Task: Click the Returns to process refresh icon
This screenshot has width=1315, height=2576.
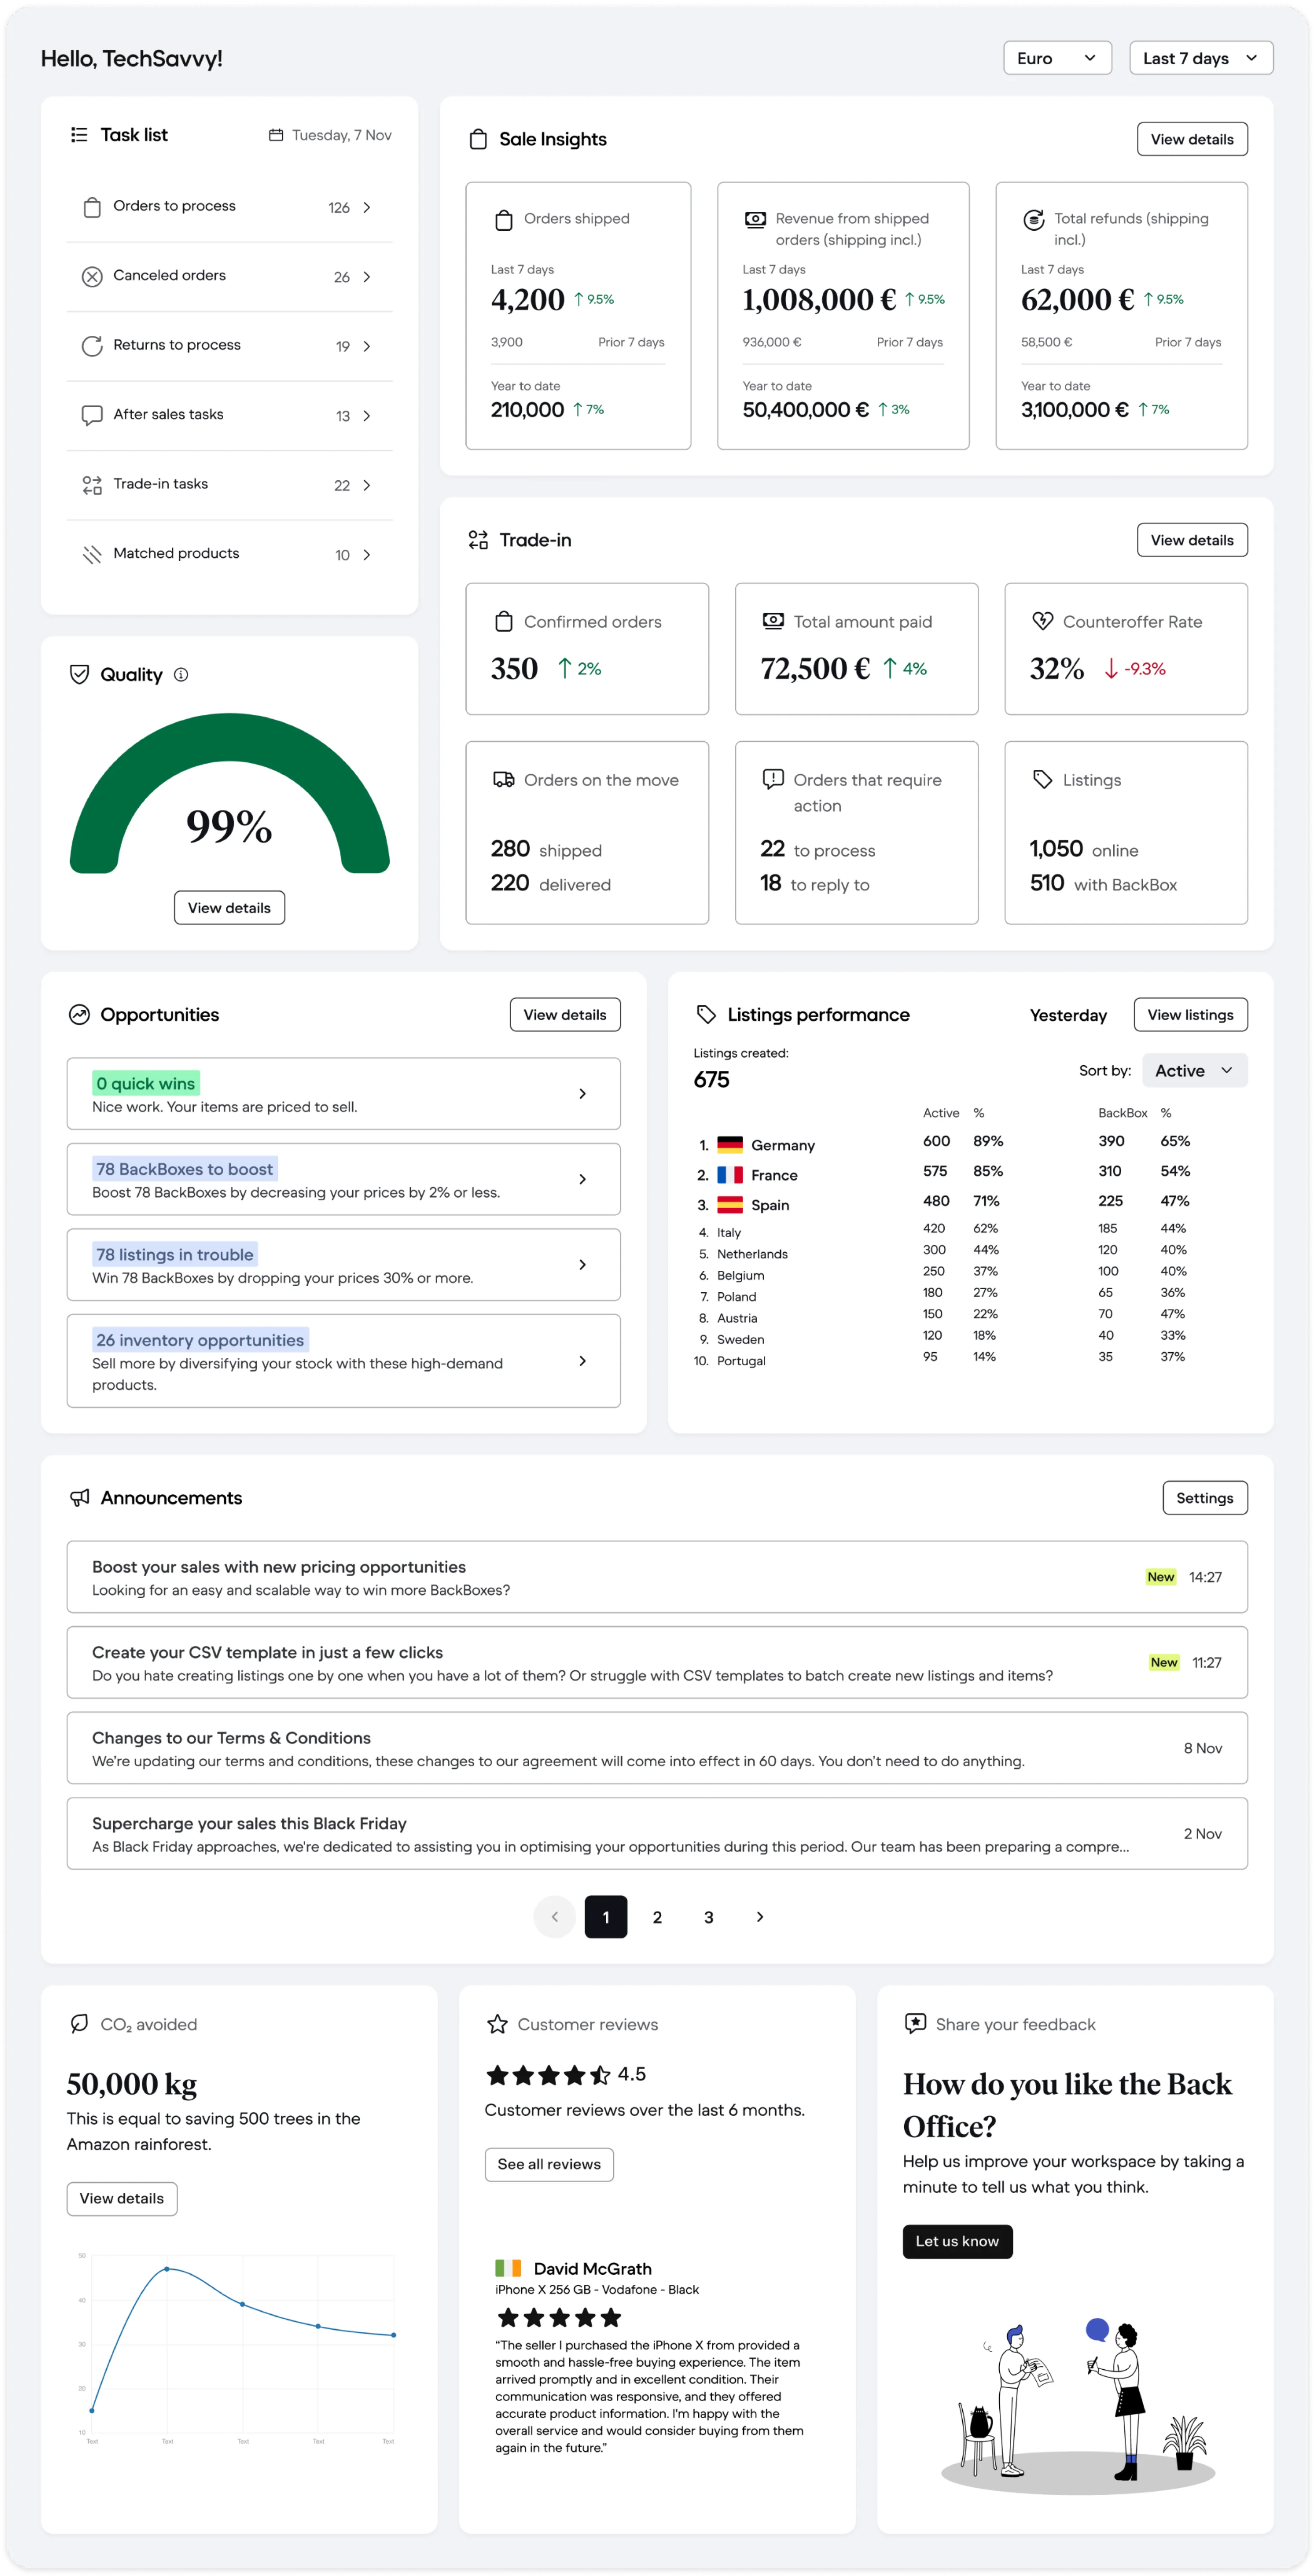Action: click(92, 346)
